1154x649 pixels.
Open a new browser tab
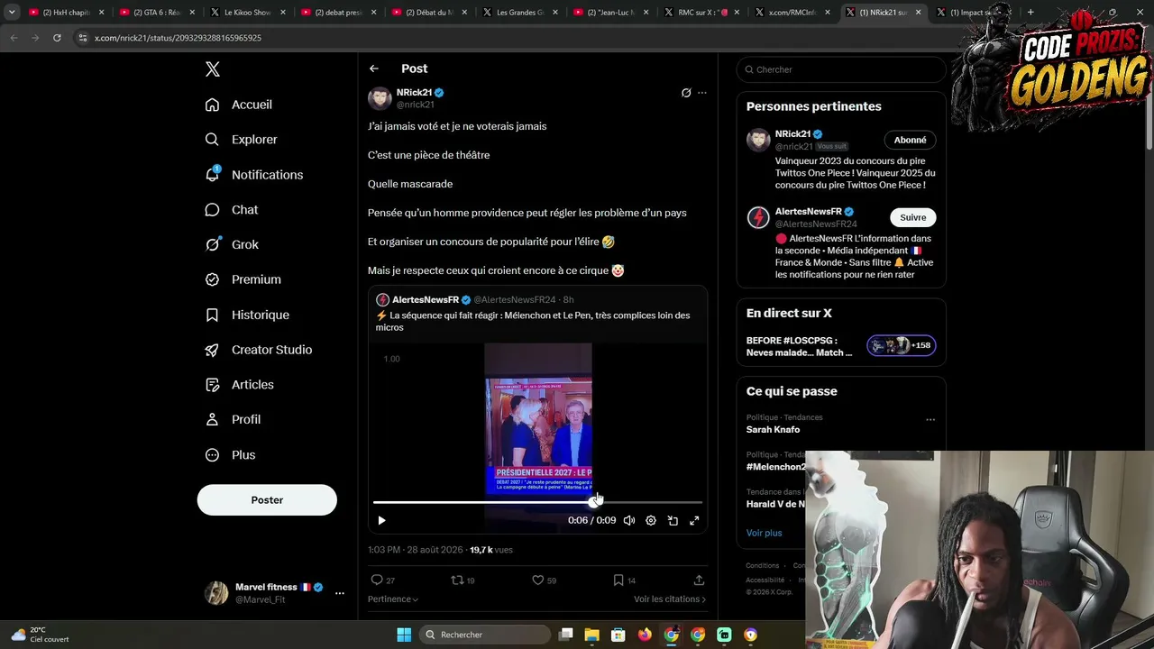coord(1030,13)
